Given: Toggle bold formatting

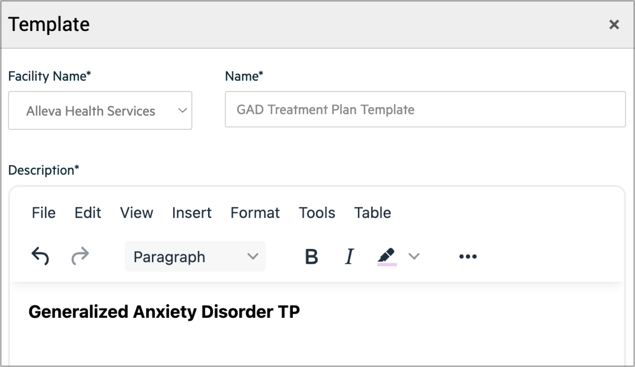Looking at the screenshot, I should tap(311, 257).
